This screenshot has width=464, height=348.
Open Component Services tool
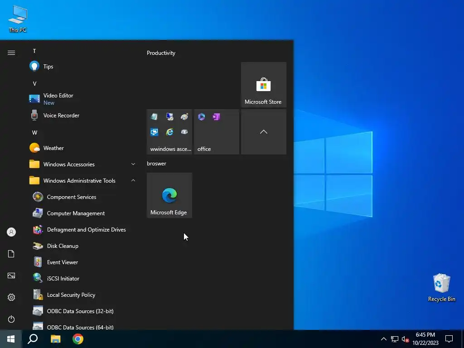(x=82, y=197)
